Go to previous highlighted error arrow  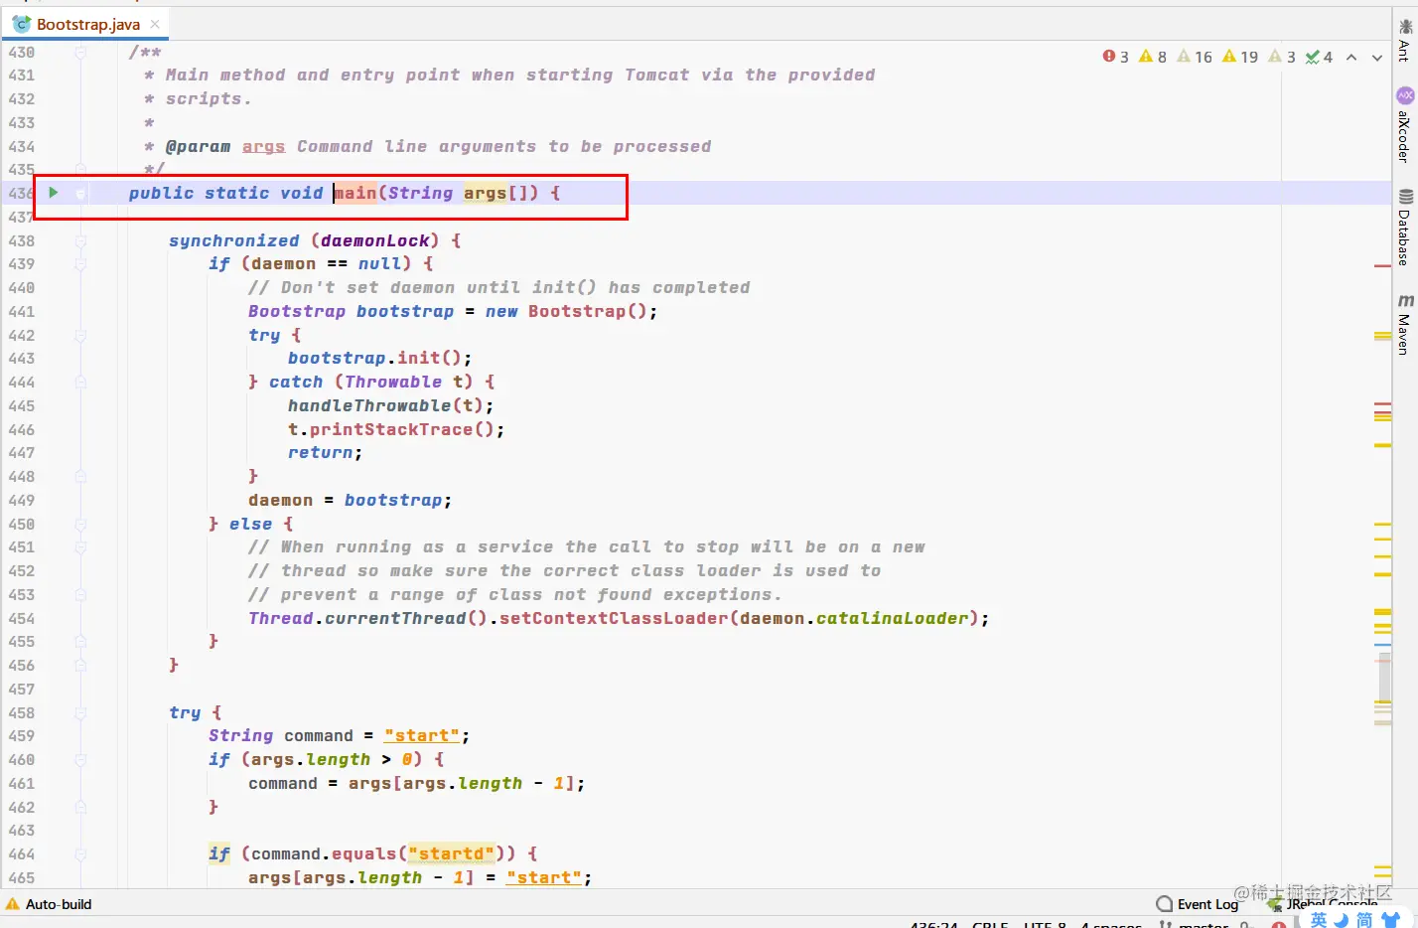click(1351, 58)
